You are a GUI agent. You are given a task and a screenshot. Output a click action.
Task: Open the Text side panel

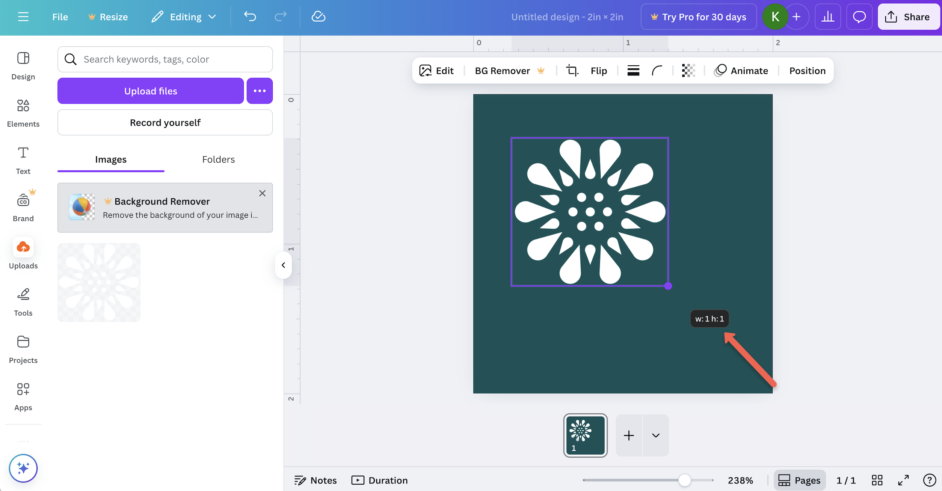click(x=23, y=161)
